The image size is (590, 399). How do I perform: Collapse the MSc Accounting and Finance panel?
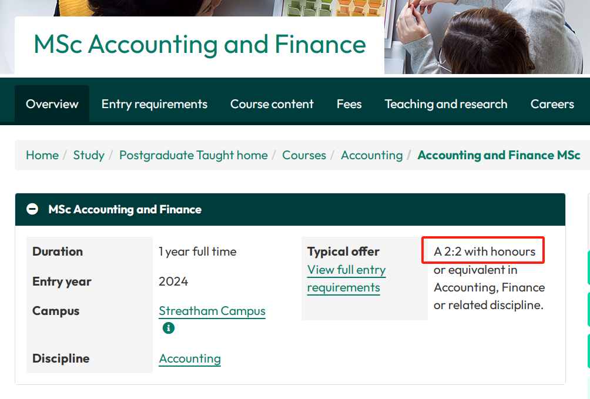(33, 209)
